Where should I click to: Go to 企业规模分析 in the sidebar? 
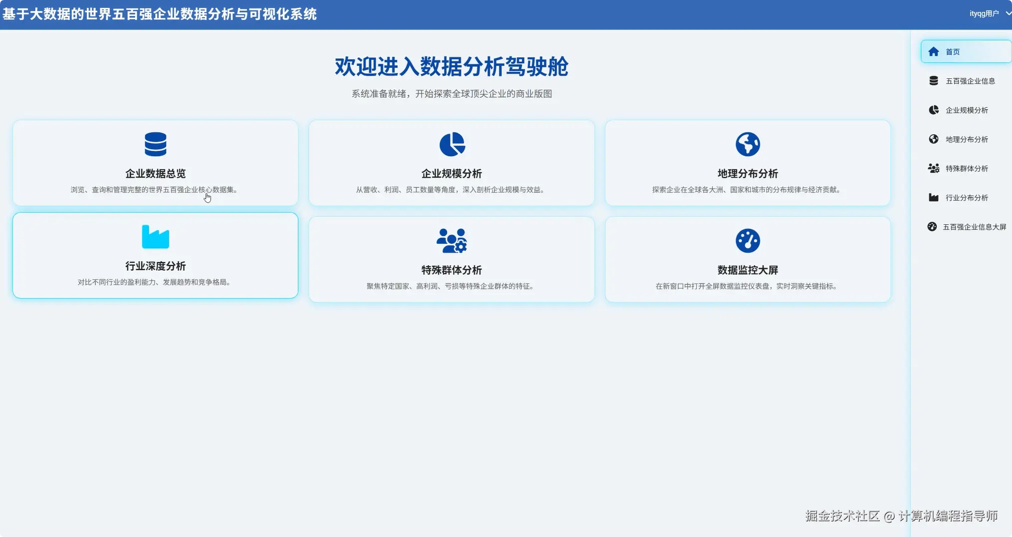click(x=966, y=110)
